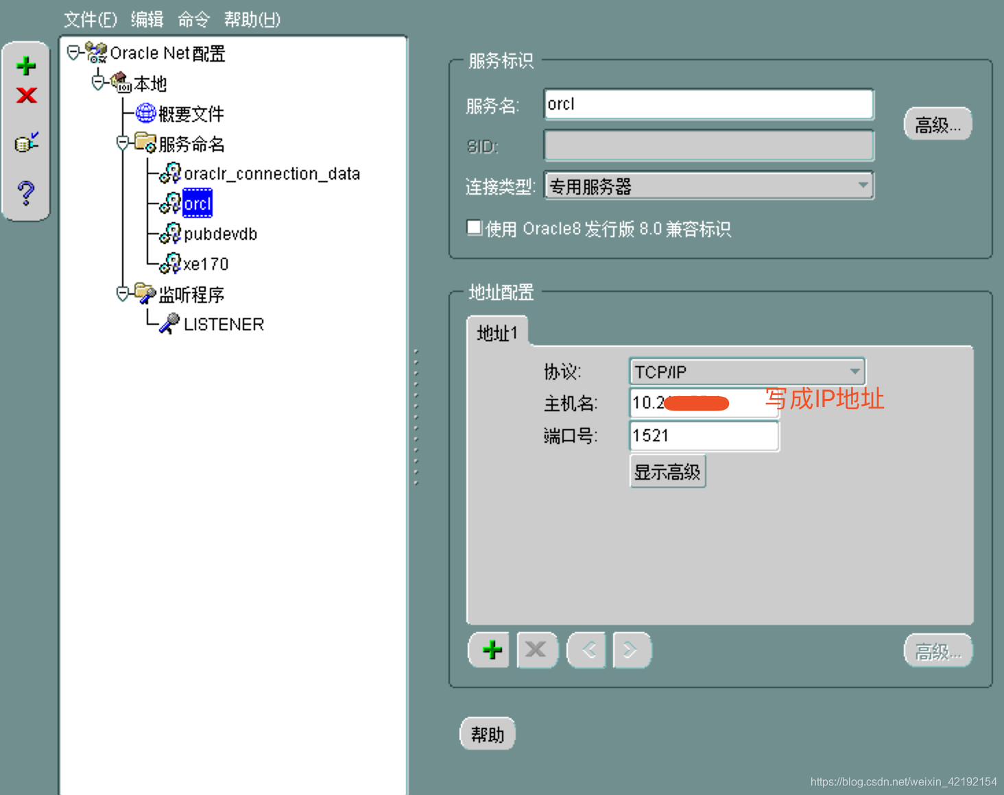Image resolution: width=1004 pixels, height=795 pixels.
Task: Click the 帮助 button
Action: 488,734
